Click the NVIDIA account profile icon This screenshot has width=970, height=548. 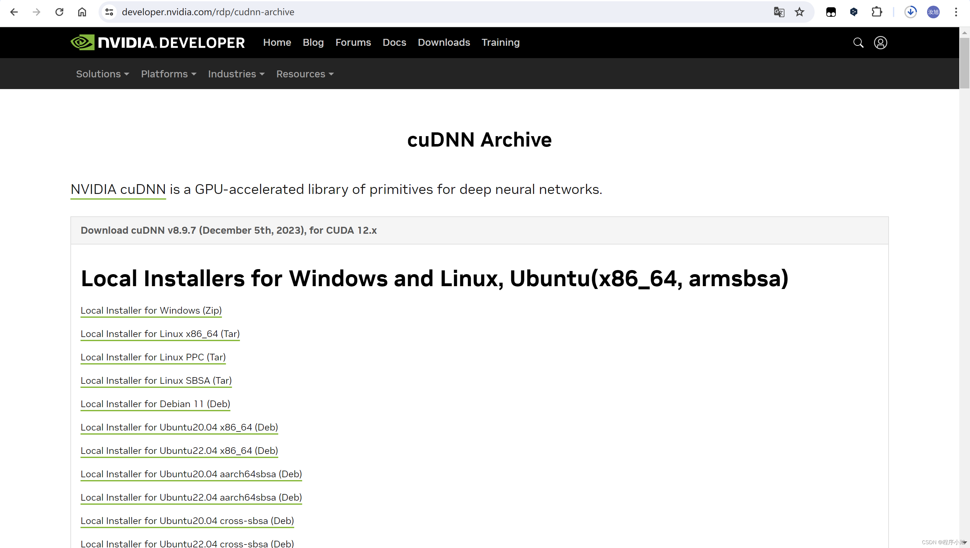880,43
